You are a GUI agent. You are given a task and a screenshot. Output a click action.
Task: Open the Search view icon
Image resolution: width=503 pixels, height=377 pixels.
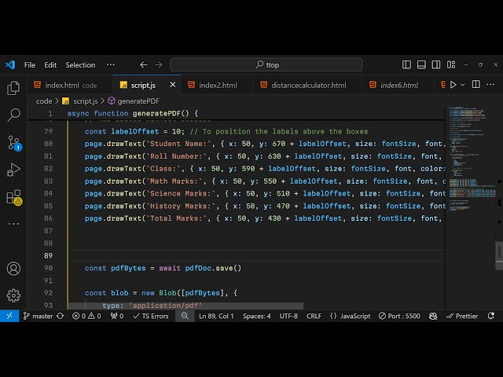coord(13,115)
